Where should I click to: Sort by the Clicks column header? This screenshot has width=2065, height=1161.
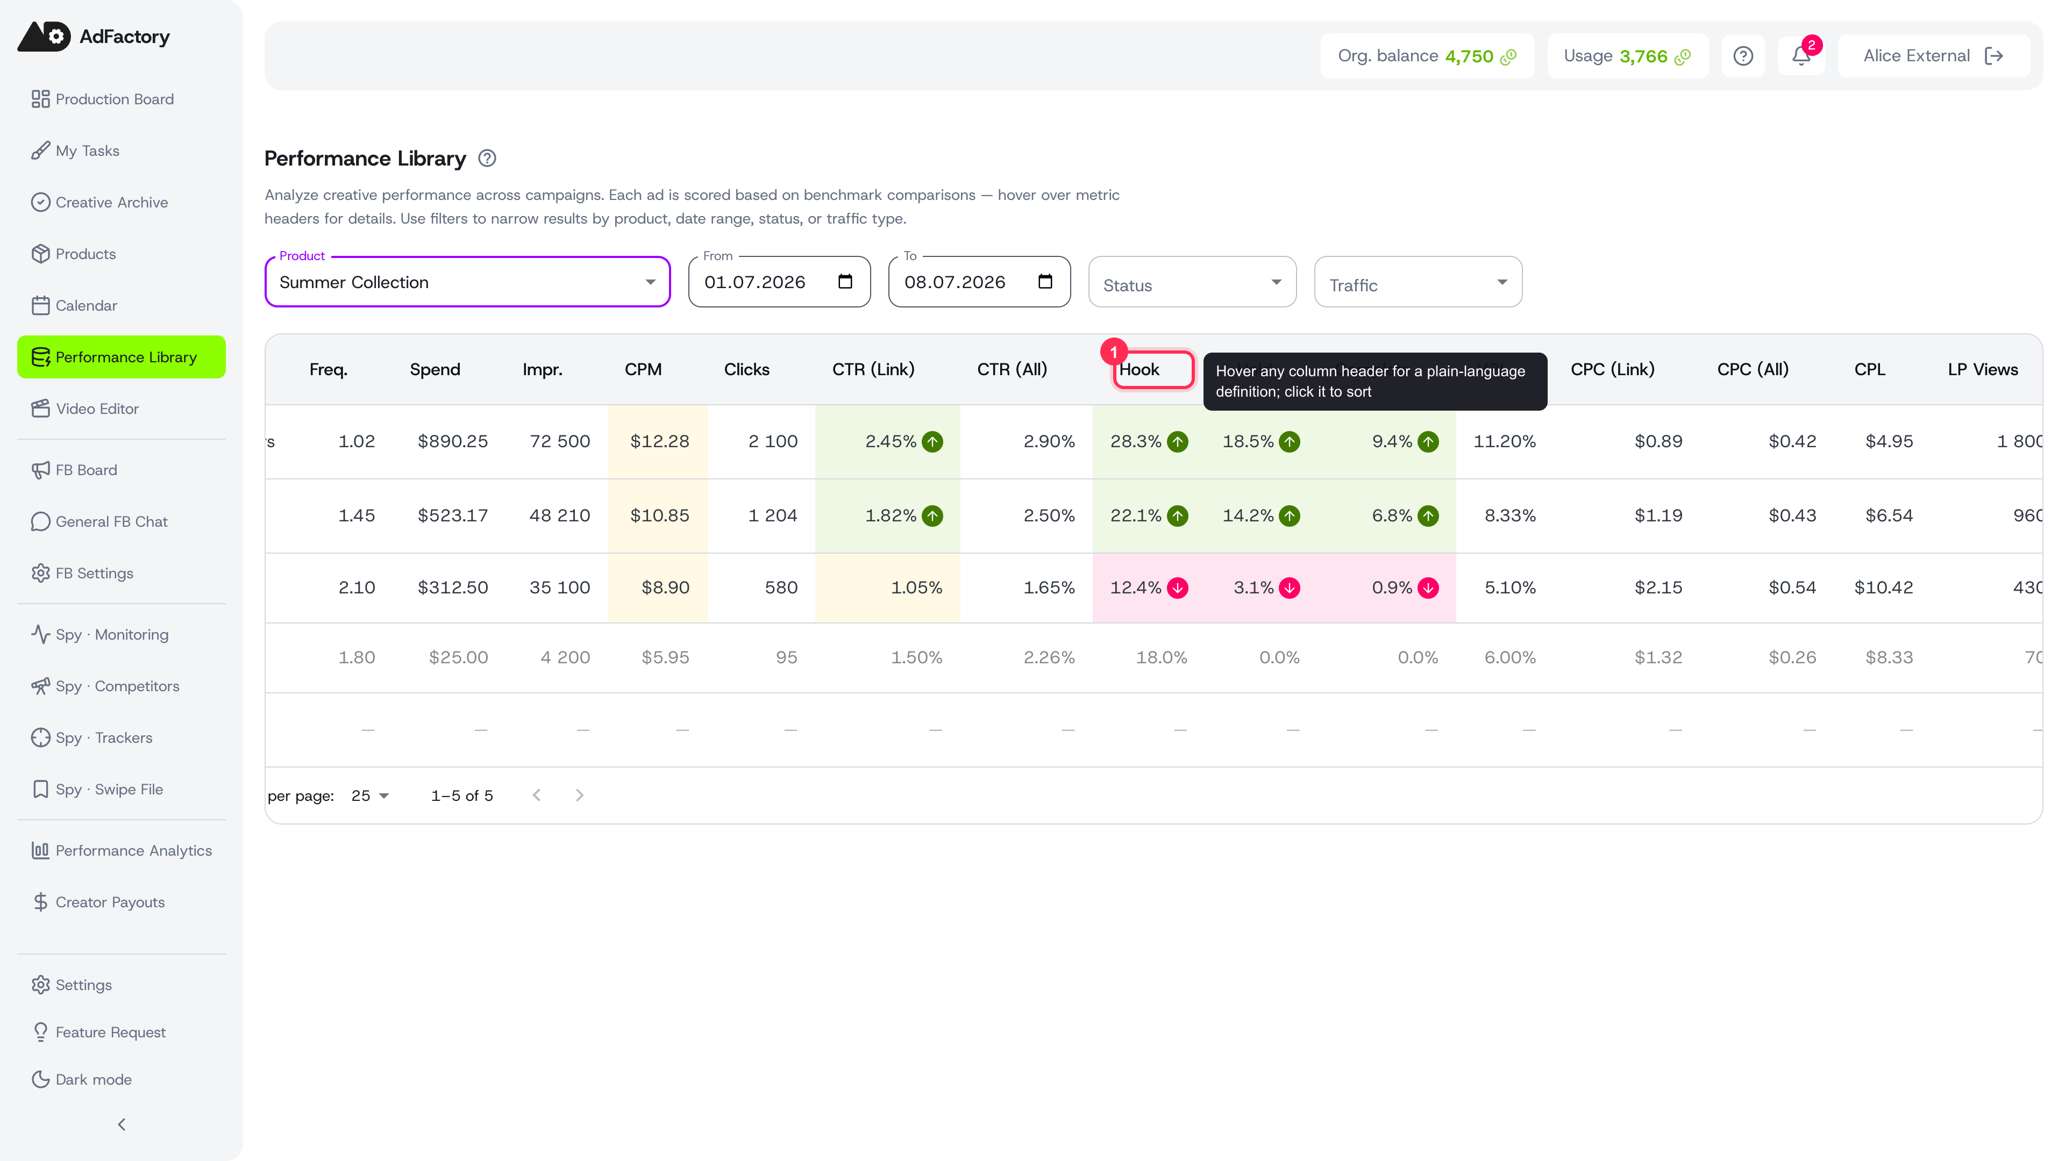pos(746,369)
